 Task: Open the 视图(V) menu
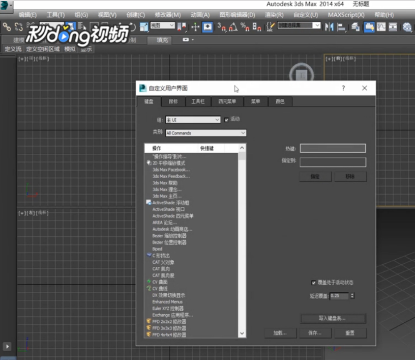point(107,15)
